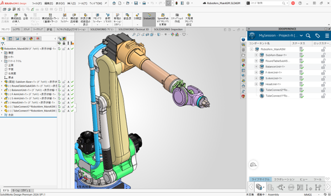Expand HeadUnit<1> in 3DEXPERIENCE tree
Image resolution: width=331 pixels, height=196 pixels.
click(256, 84)
